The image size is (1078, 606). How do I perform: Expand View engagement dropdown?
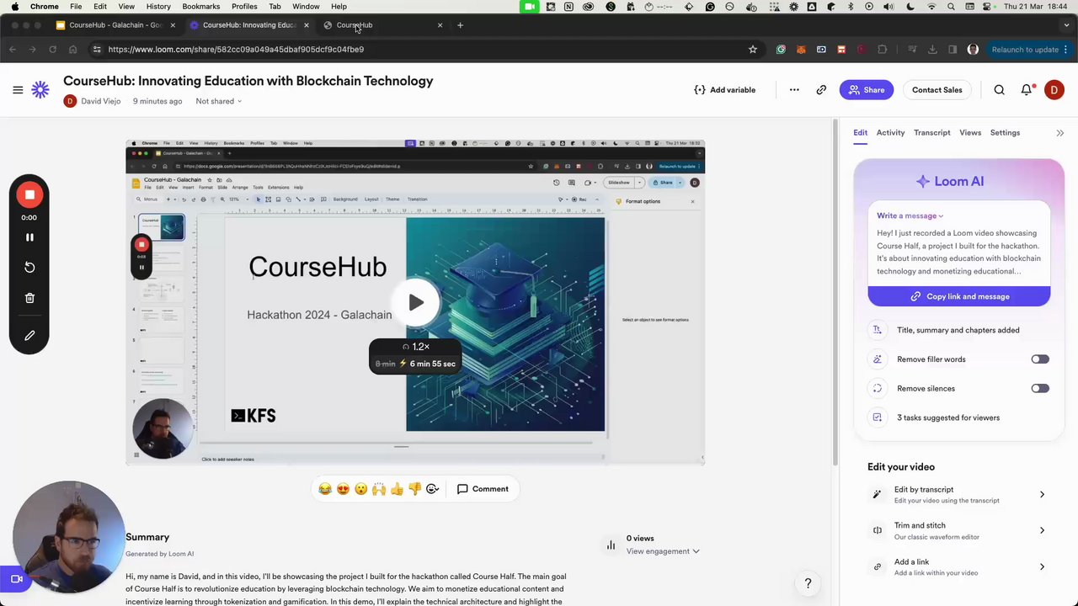[x=663, y=551]
